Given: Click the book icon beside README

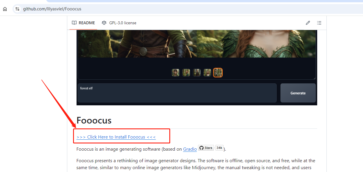Looking at the screenshot, I should pyautogui.click(x=74, y=23).
